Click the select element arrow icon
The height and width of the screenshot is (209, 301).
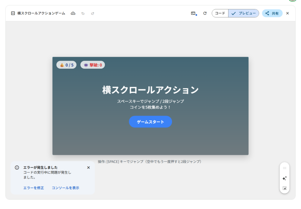(284, 188)
